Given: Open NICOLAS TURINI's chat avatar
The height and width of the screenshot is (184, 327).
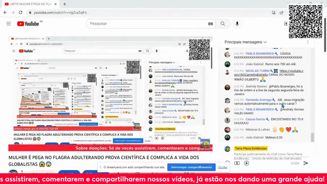Looking at the screenshot, I should 227,72.
